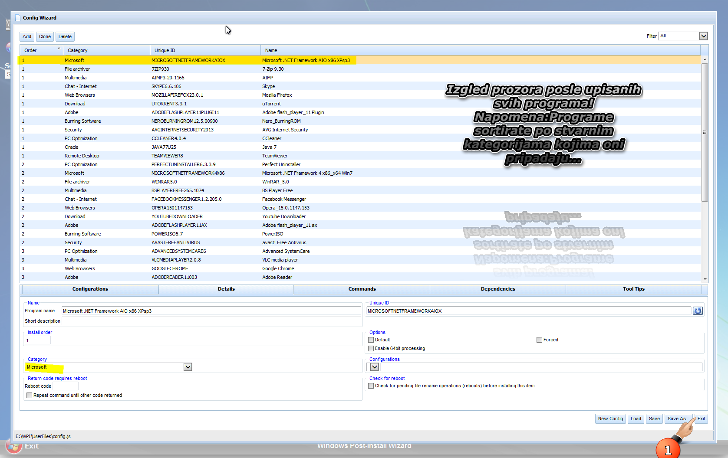Click the New Config button
The width and height of the screenshot is (728, 458).
[x=610, y=419]
